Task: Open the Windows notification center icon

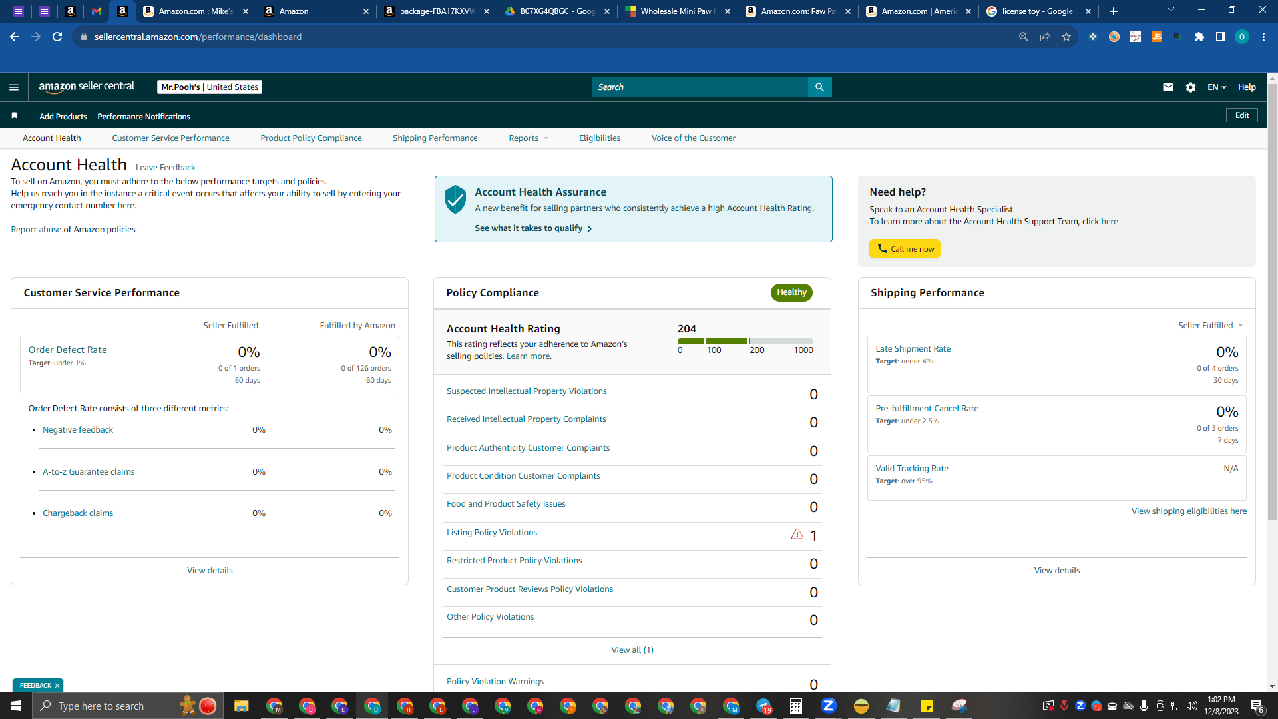Action: pos(1257,706)
